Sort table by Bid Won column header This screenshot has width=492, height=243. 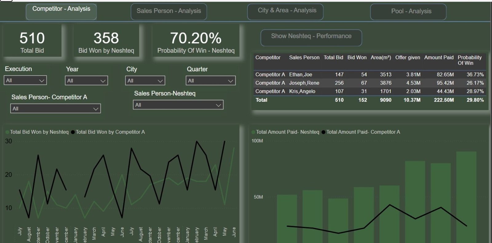[x=357, y=57]
